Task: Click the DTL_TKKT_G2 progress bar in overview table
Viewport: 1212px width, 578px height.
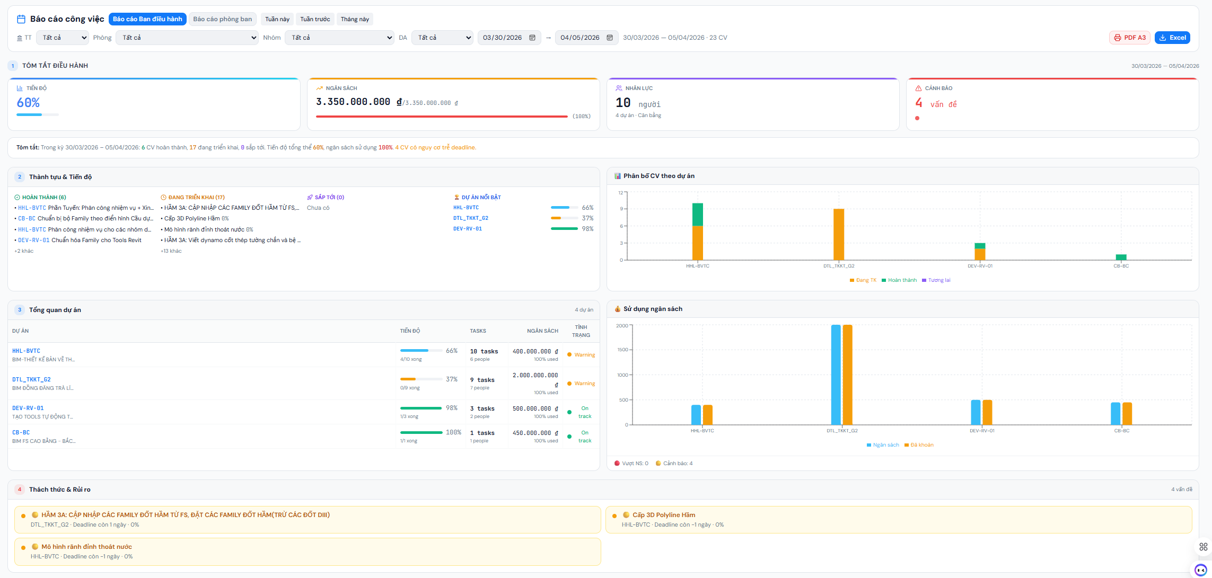Action: point(421,379)
